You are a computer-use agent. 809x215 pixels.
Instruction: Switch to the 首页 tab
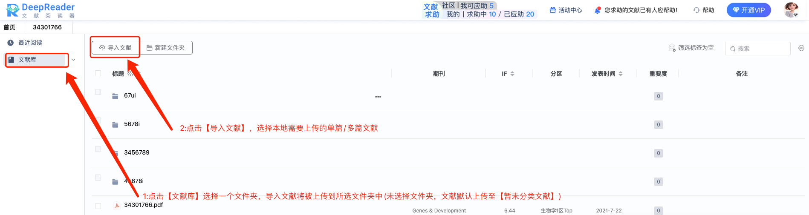[9, 27]
